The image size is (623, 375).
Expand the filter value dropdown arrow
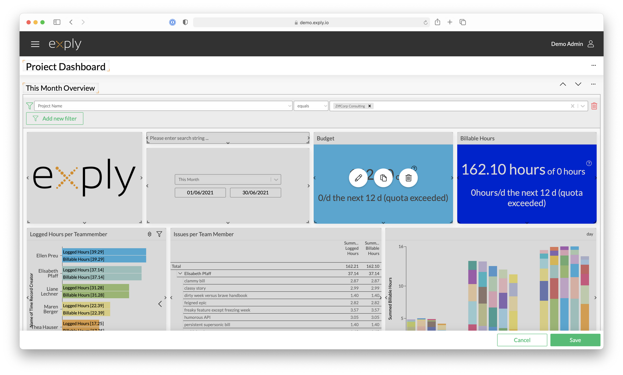click(x=583, y=106)
